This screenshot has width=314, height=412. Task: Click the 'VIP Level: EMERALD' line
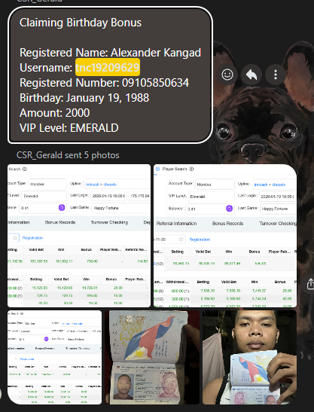point(69,128)
